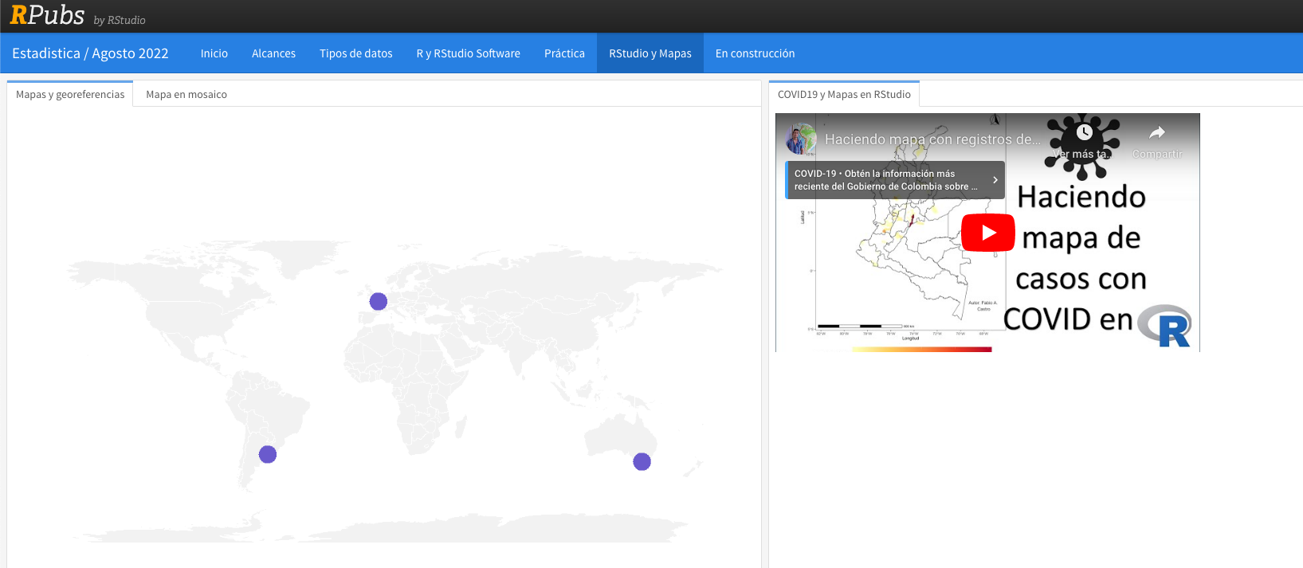The image size is (1303, 568).
Task: Expand the COVID-19 info banner chevron
Action: coord(995,180)
